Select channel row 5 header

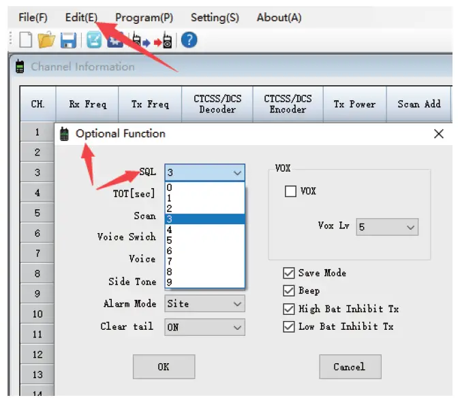click(x=37, y=213)
